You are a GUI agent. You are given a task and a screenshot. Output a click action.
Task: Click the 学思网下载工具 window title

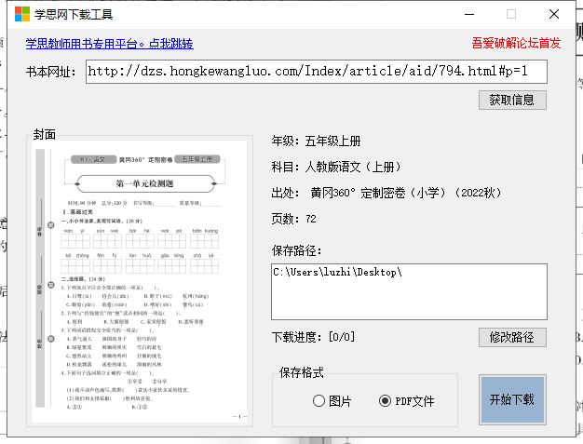(x=74, y=15)
